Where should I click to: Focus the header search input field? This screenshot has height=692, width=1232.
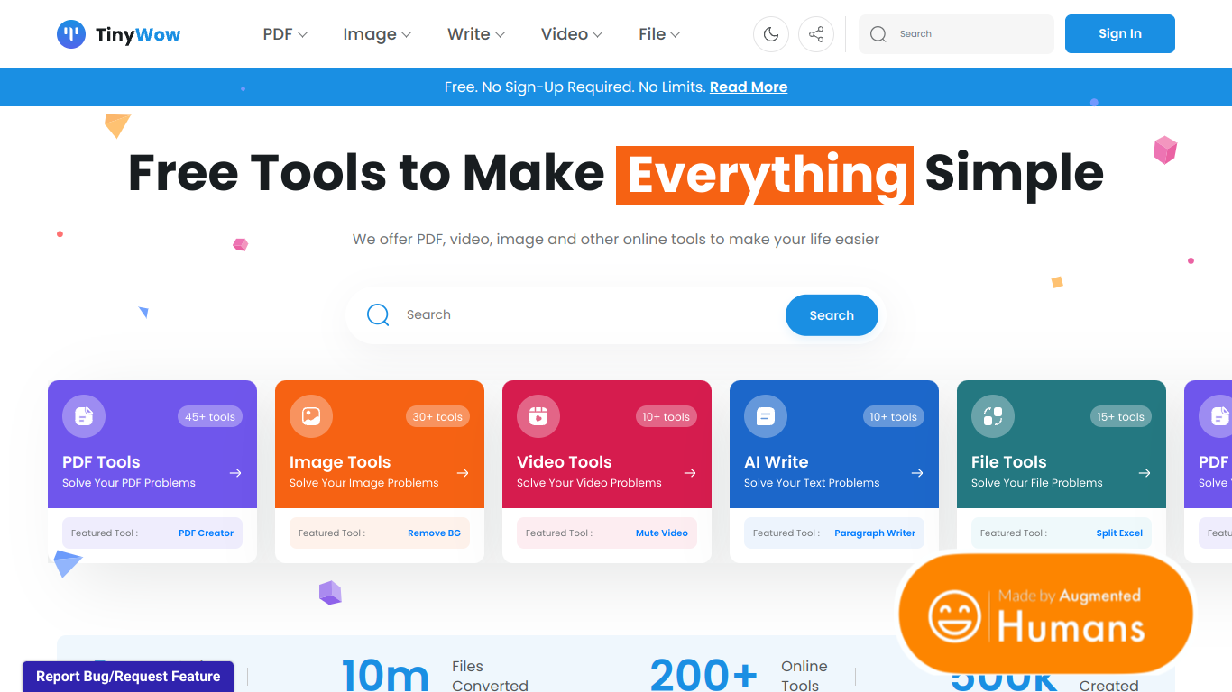point(956,34)
